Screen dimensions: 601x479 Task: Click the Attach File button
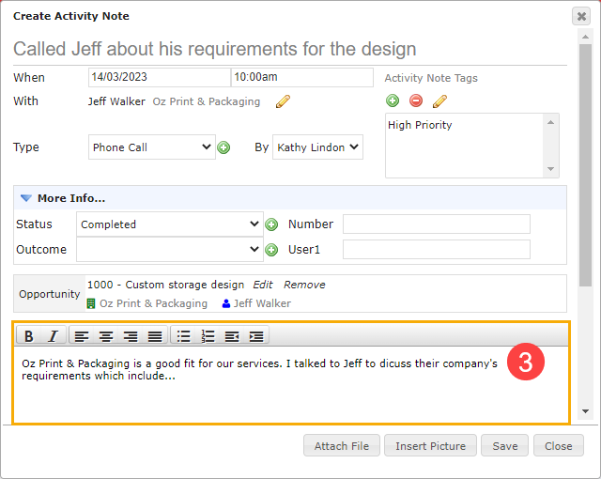pos(342,446)
